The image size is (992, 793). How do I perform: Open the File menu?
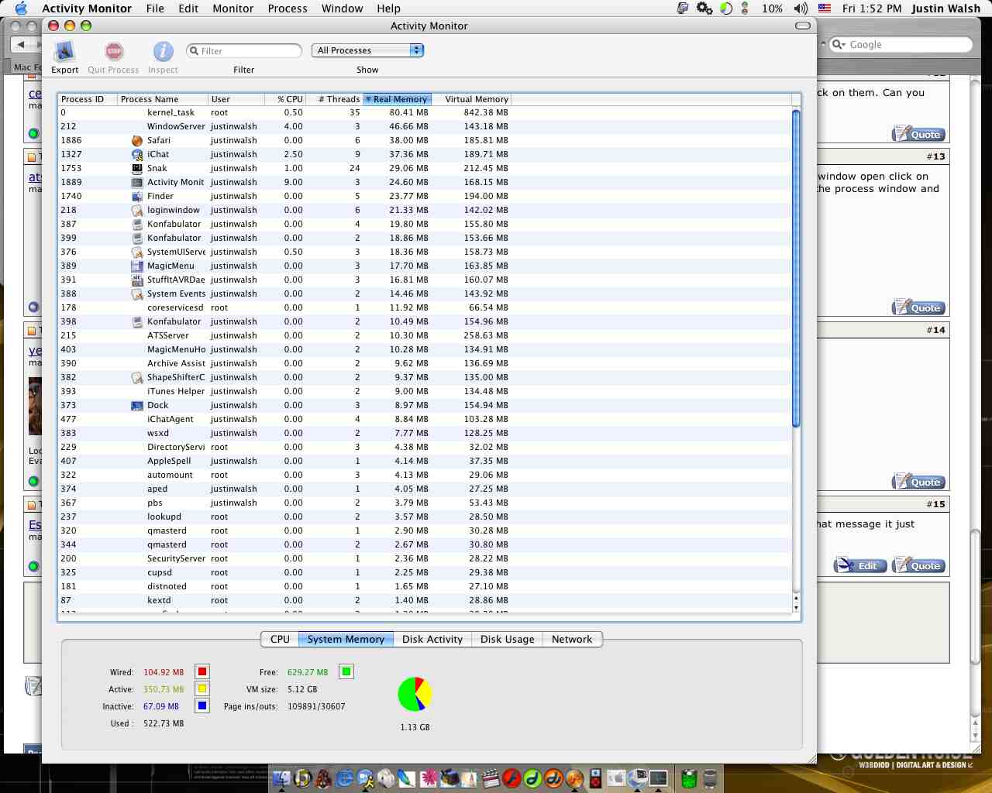click(155, 9)
